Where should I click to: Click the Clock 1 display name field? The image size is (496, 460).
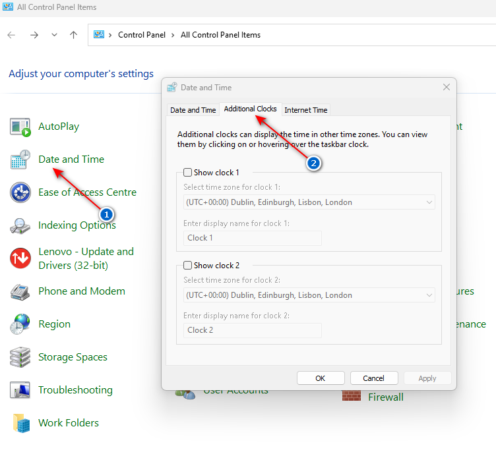click(x=253, y=238)
